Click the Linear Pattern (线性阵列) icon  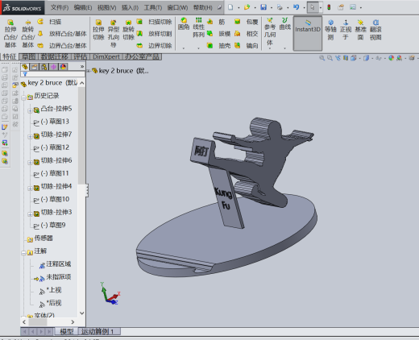point(199,20)
